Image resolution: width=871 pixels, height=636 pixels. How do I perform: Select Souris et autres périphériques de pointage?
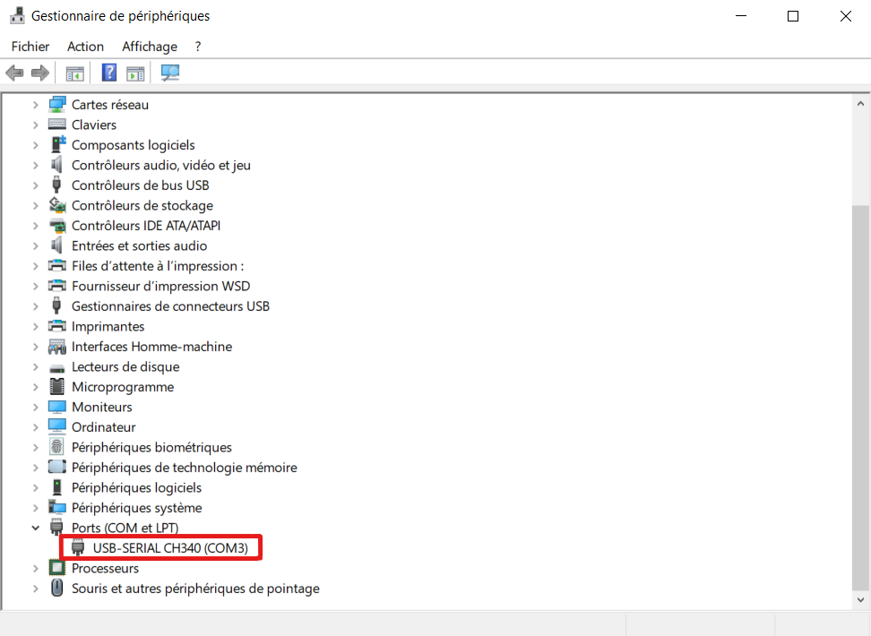195,589
